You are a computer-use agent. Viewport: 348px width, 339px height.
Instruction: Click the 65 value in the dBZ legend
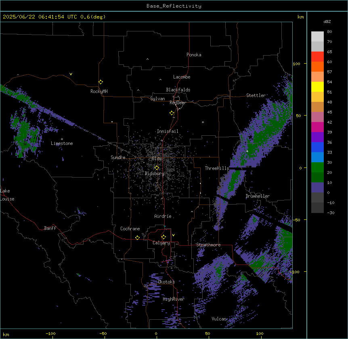tap(329, 52)
